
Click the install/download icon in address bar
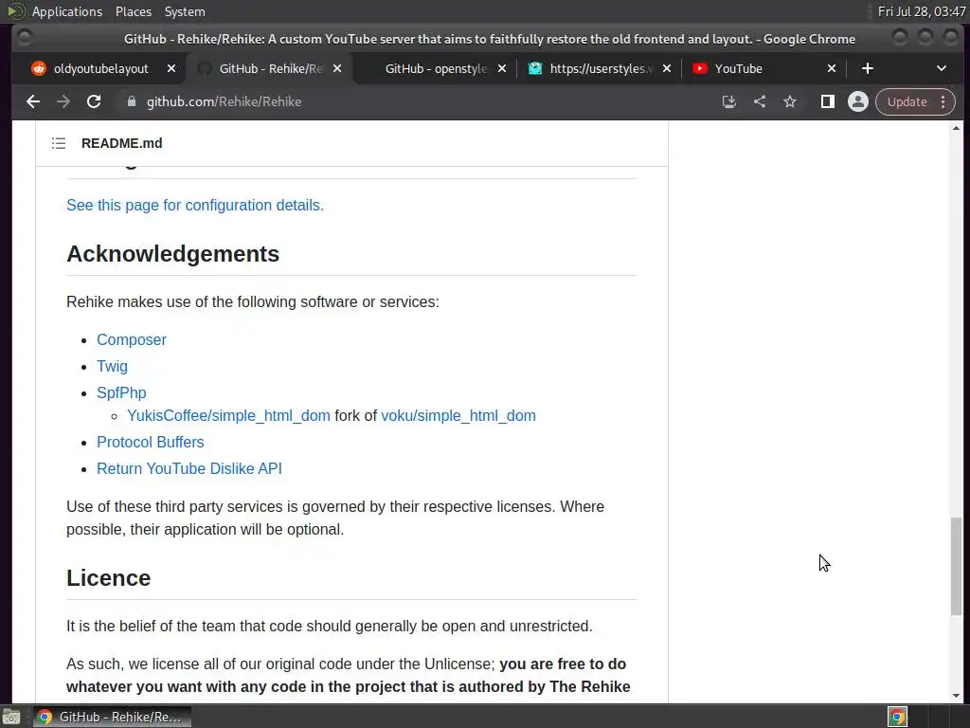[x=729, y=101]
